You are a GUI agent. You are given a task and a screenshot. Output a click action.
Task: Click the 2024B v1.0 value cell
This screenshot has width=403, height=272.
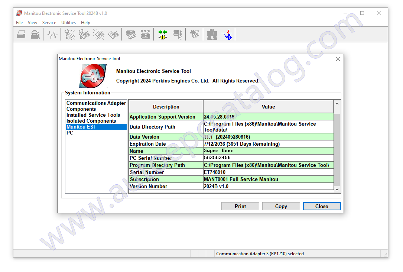(268, 186)
